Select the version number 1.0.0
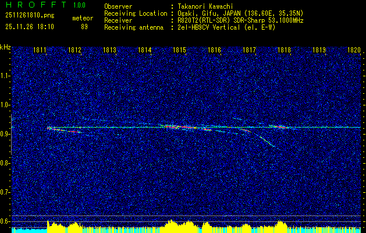 [79, 5]
